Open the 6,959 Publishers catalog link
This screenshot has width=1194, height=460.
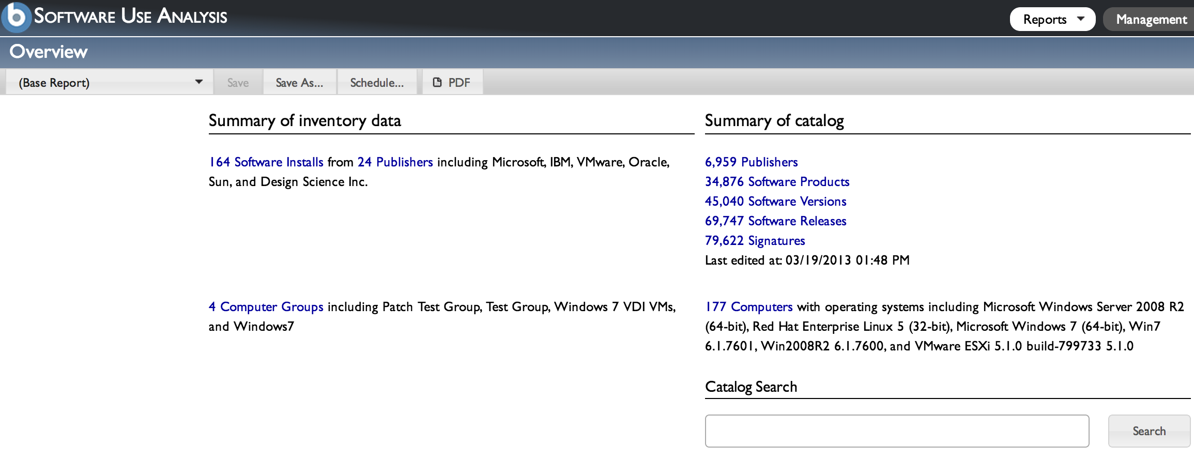[x=751, y=162]
